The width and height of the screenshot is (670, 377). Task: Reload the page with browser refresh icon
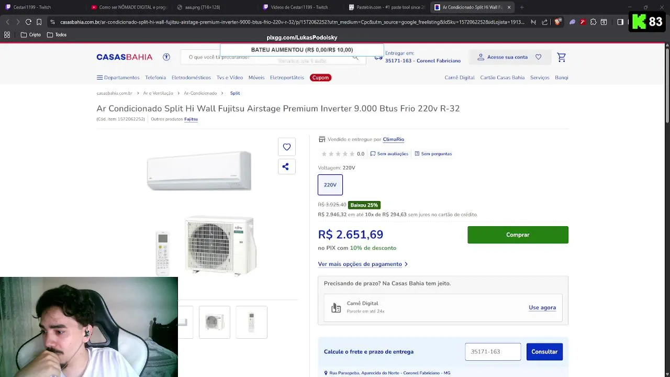point(28,22)
